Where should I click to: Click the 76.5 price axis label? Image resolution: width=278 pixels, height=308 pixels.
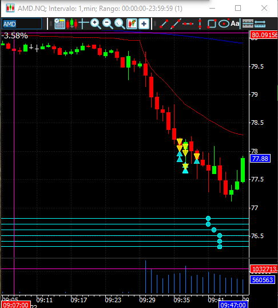257,236
